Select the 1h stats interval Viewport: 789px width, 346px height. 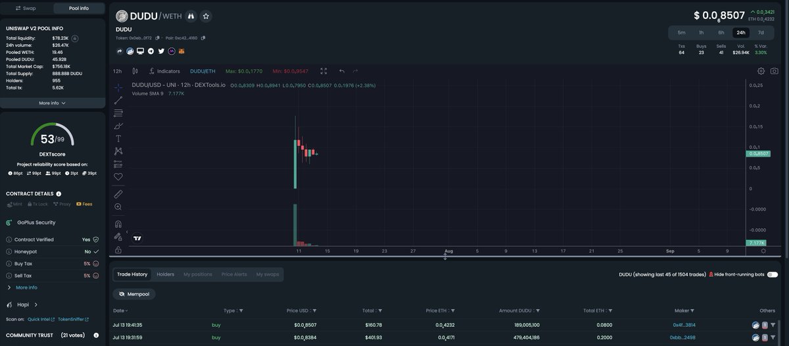pos(702,32)
